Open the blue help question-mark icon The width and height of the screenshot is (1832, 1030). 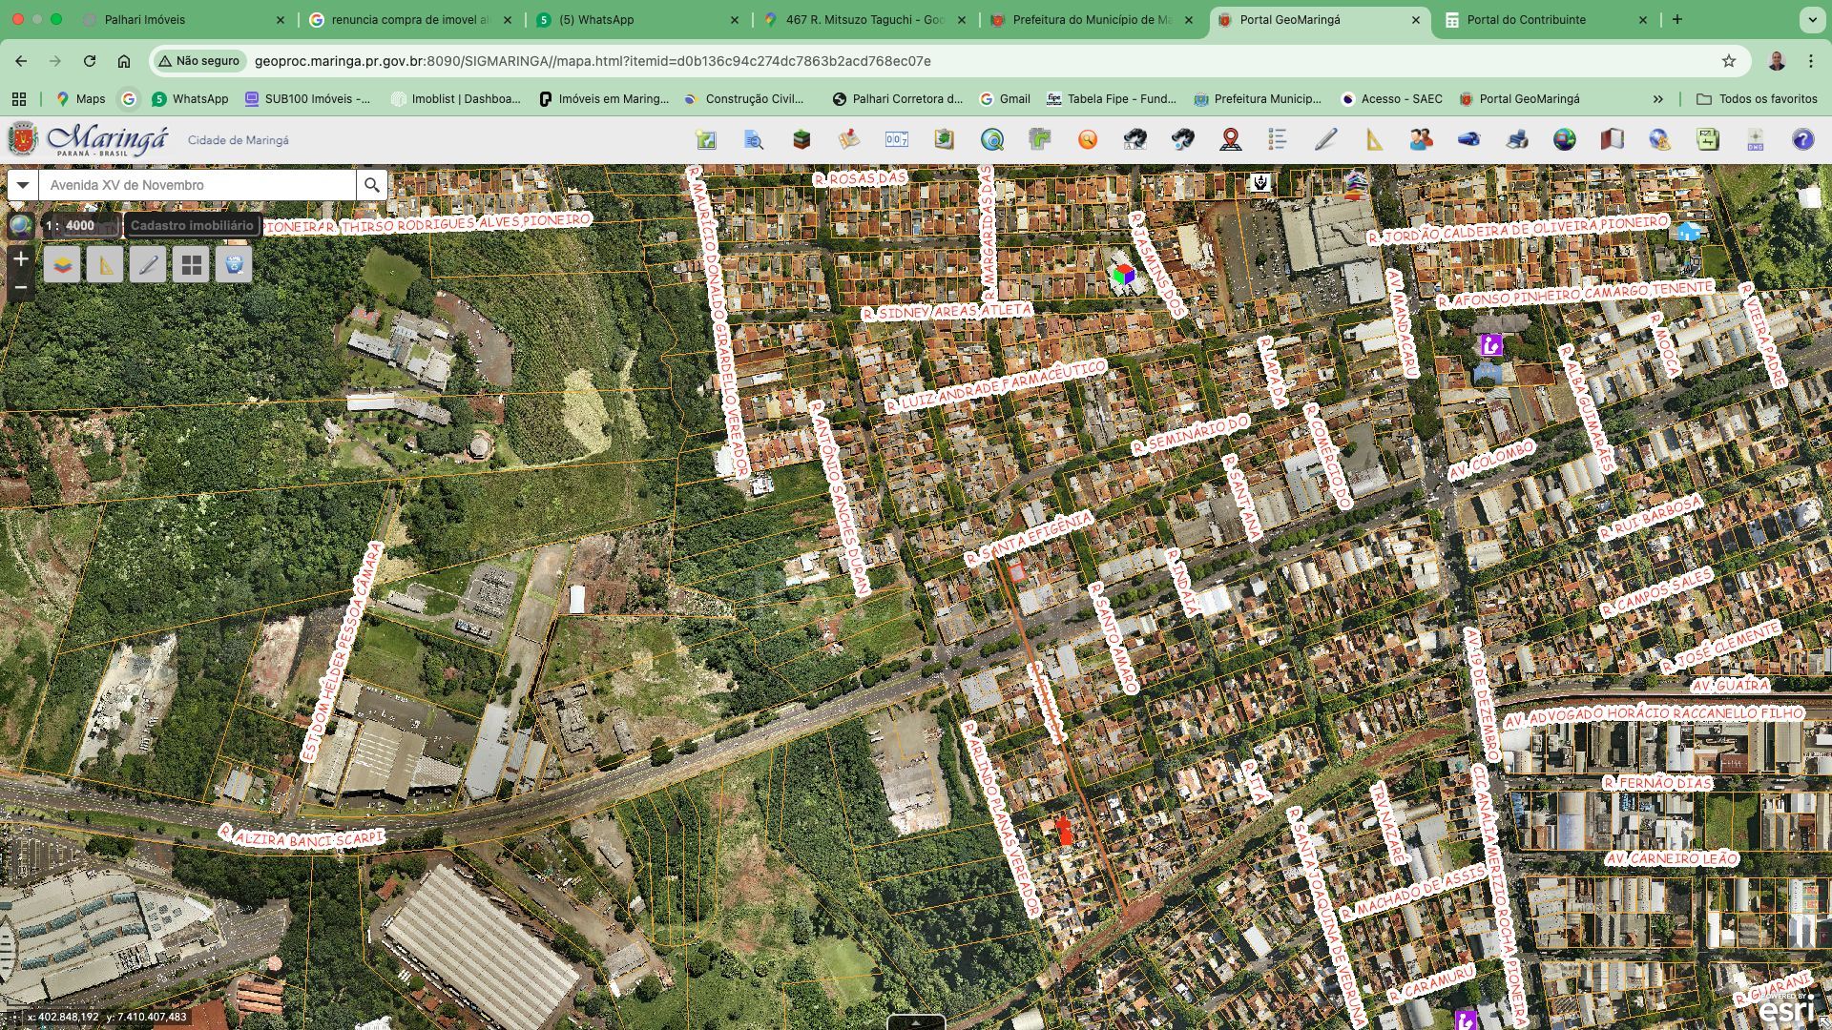[1802, 140]
